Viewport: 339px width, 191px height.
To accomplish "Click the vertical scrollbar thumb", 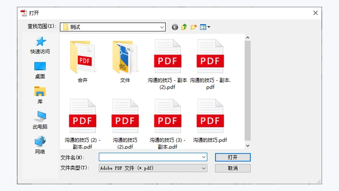I will [x=248, y=90].
